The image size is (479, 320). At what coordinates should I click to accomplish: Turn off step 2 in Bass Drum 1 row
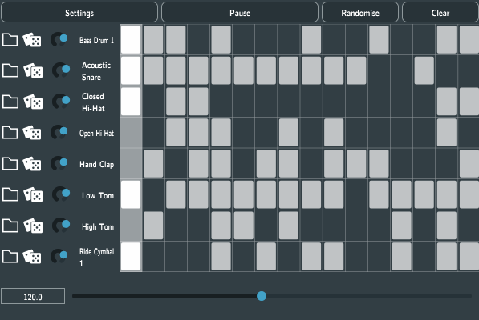point(153,39)
